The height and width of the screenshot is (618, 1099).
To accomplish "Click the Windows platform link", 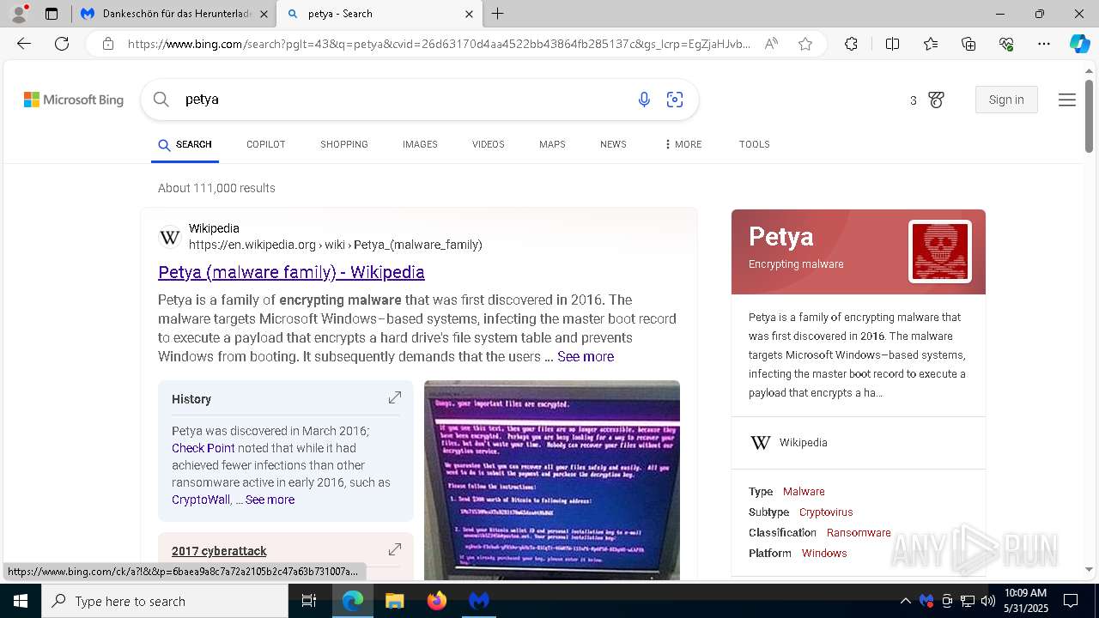I will [x=824, y=554].
